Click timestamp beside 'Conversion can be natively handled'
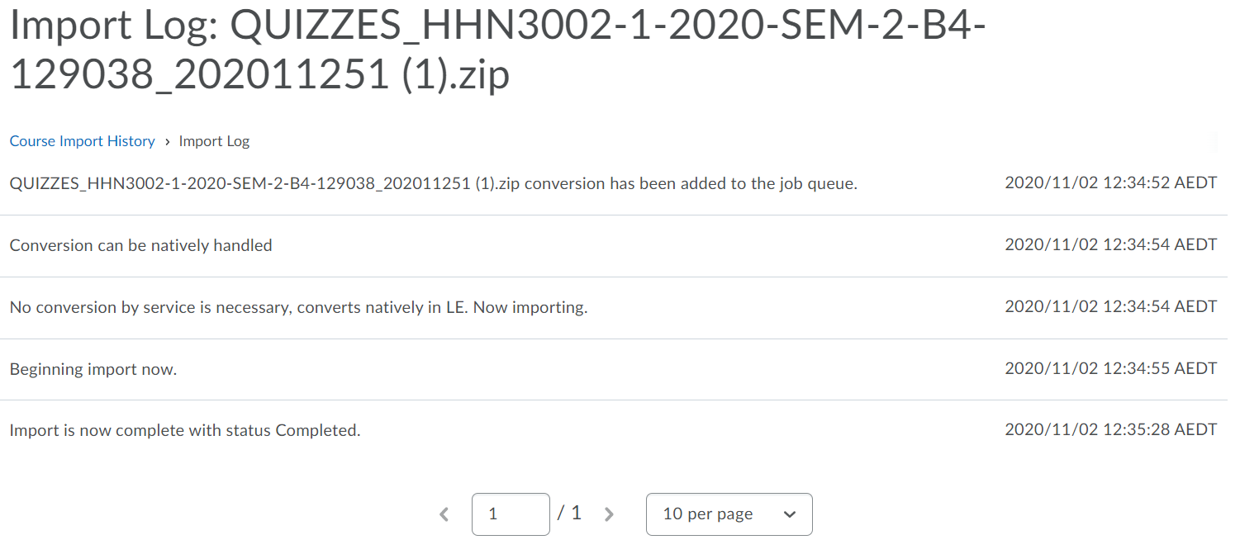Screen dimensions: 1240x554 click(x=1110, y=244)
